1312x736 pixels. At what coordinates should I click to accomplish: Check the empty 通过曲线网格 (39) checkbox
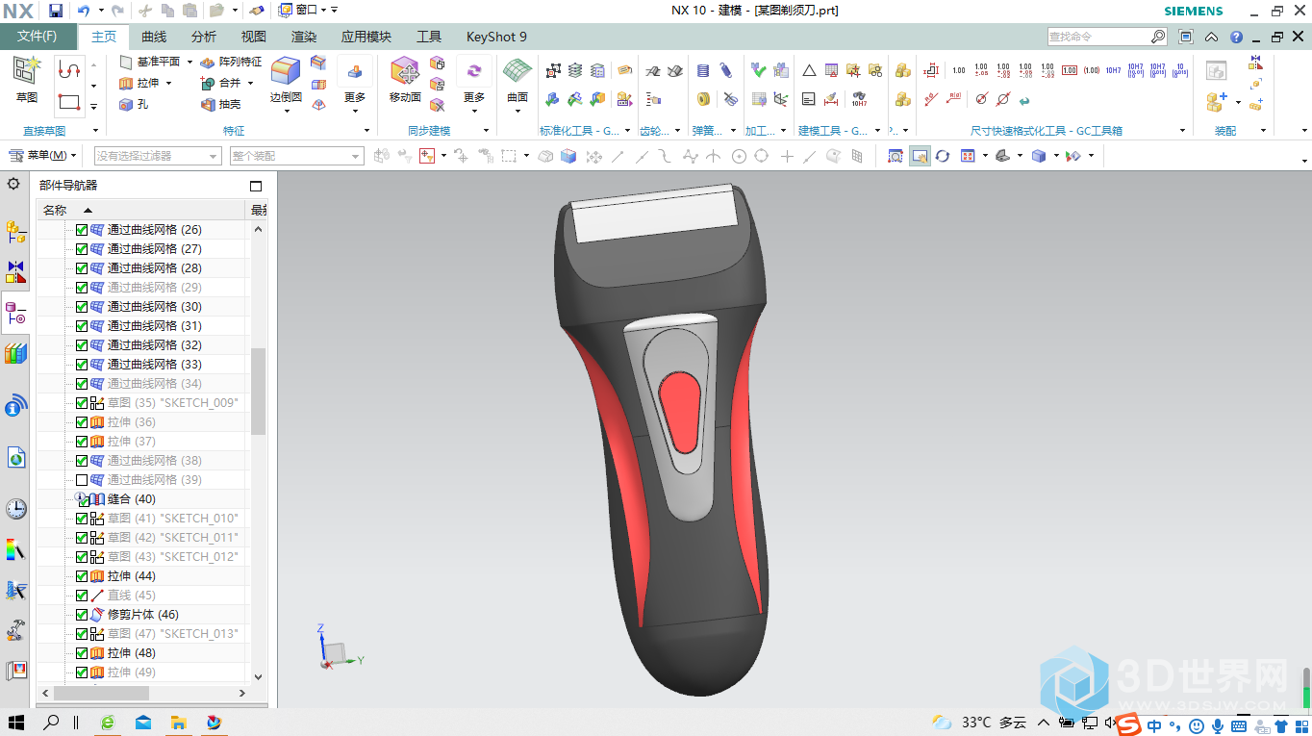coord(82,480)
